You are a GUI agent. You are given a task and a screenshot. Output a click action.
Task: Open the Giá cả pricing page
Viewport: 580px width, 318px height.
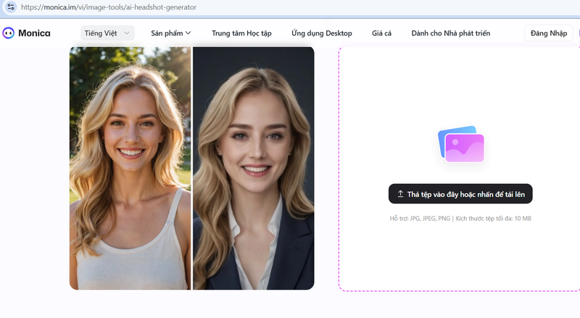pos(382,33)
